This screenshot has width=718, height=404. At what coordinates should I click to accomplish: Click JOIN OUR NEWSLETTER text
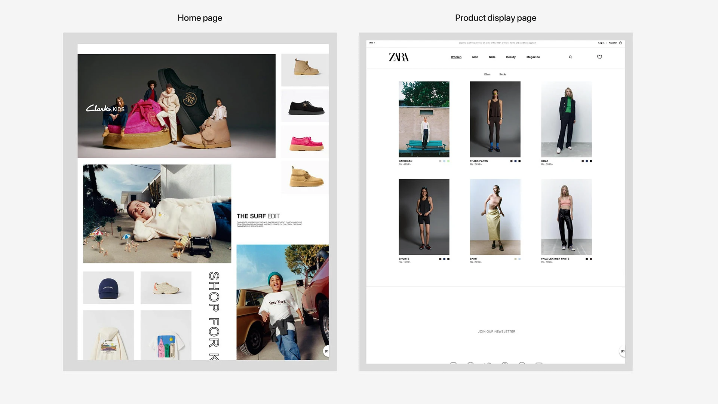[497, 331]
